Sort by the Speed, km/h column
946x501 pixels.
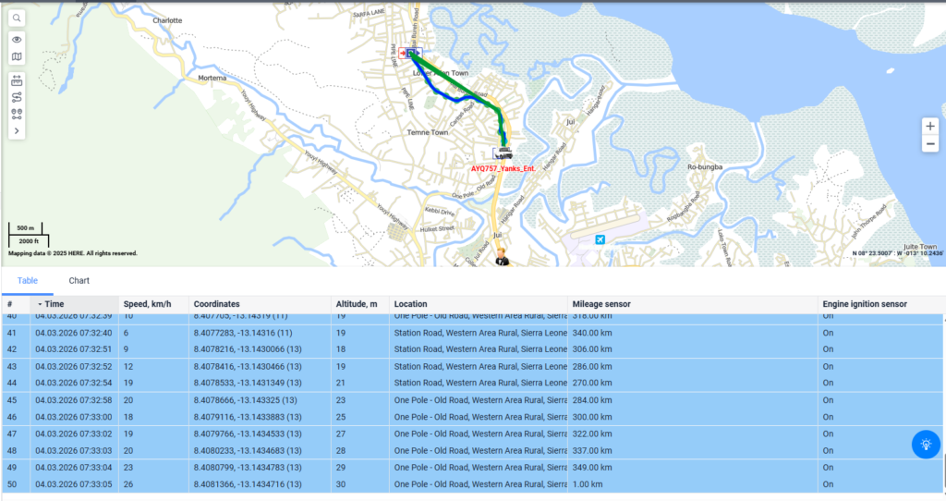tap(147, 303)
